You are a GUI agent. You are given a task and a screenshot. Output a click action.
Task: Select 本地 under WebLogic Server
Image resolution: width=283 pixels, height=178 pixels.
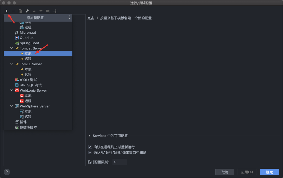pyautogui.click(x=38, y=96)
